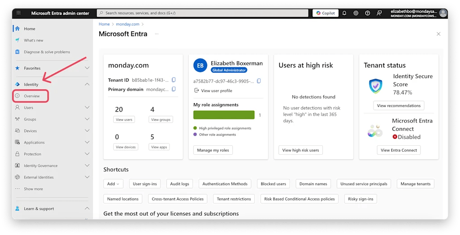Open the ellipsis beside Microsoft Entra title
460x235 pixels.
[156, 34]
